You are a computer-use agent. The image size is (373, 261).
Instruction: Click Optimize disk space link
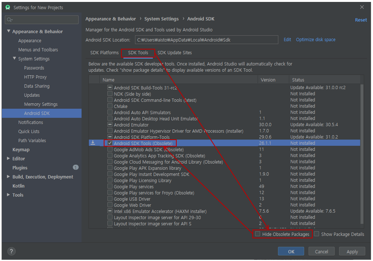(316, 40)
